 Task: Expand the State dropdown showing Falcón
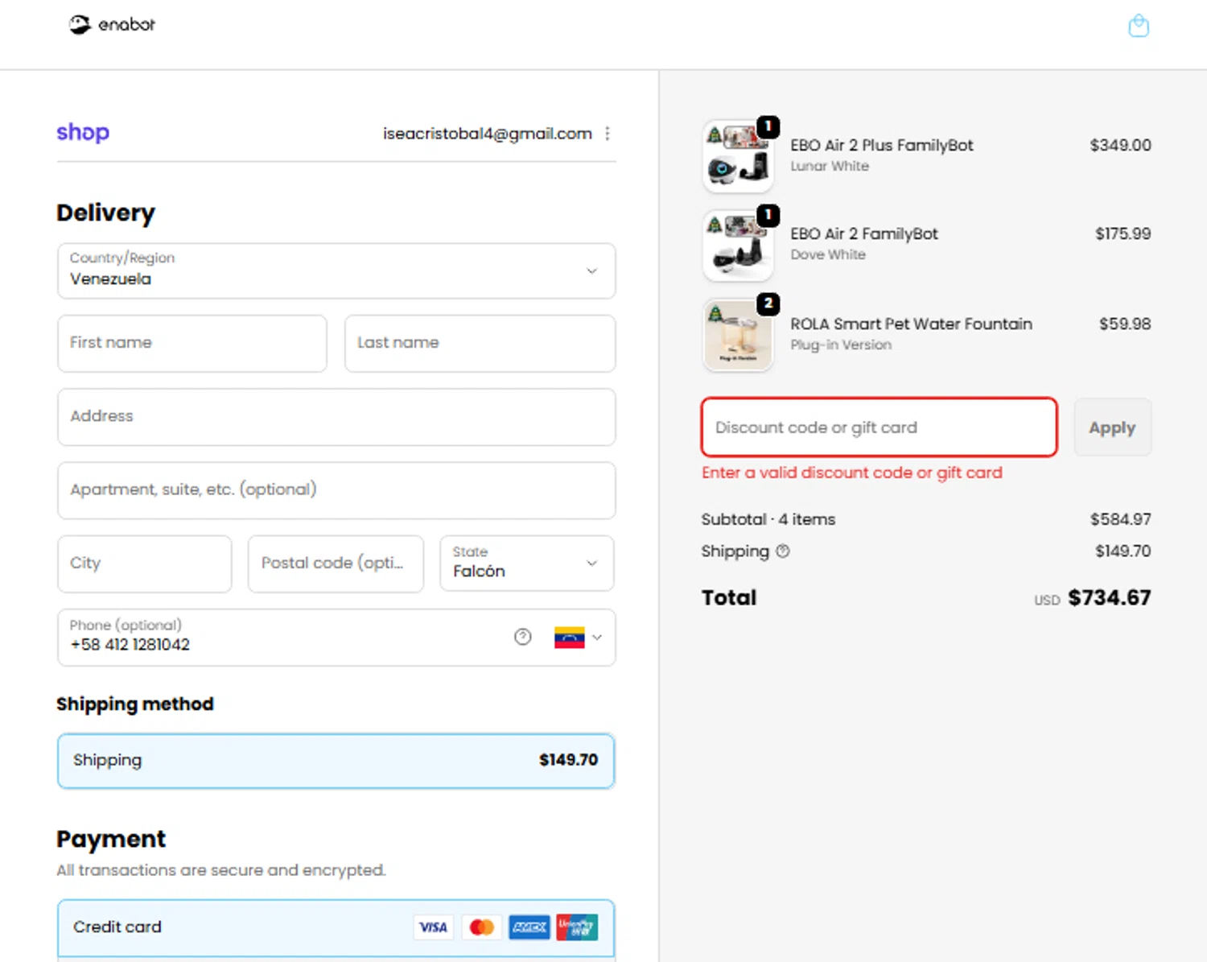tap(527, 564)
